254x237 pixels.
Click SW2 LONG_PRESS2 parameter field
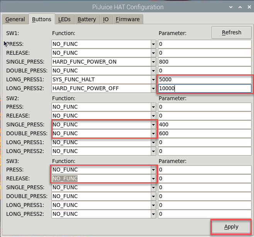[205, 151]
